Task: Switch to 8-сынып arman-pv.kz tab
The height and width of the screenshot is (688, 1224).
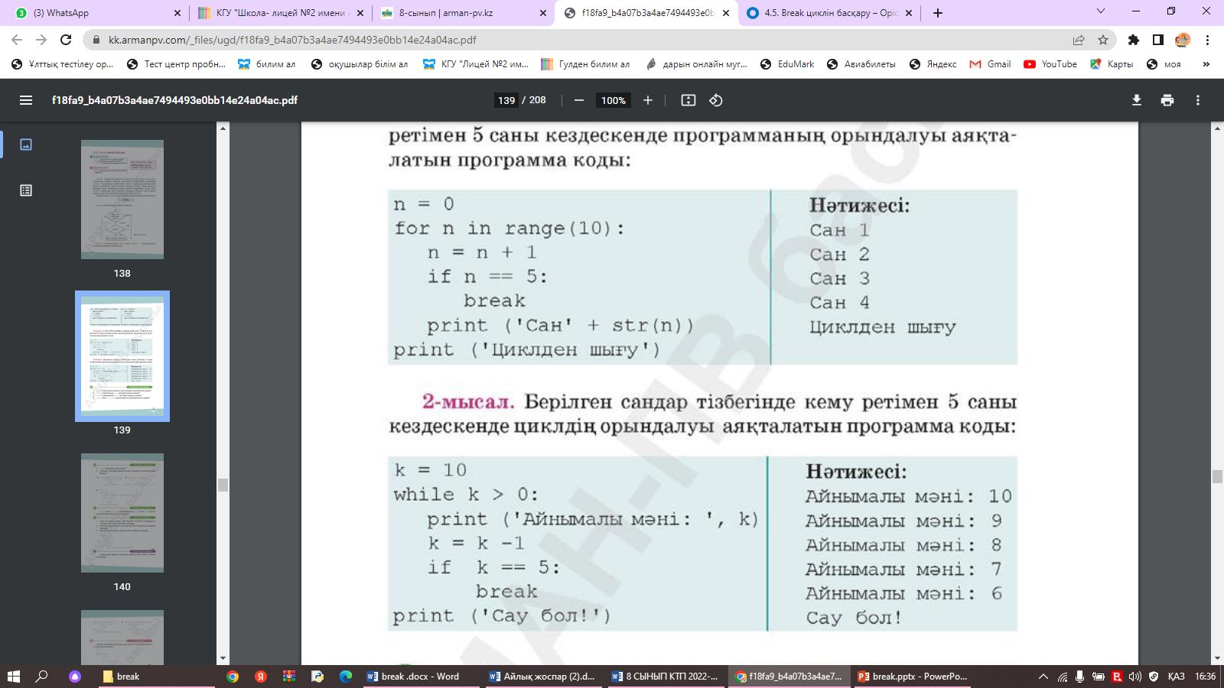Action: 464,13
